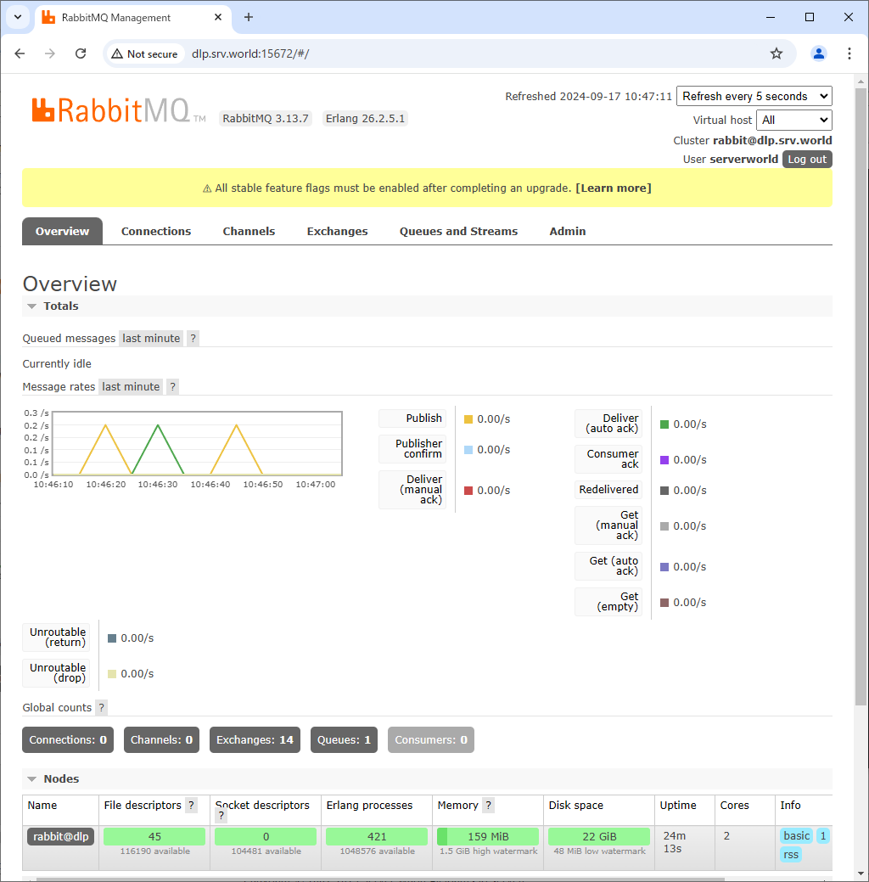Click the 421 Erlang processes value
869x882 pixels.
pos(377,836)
